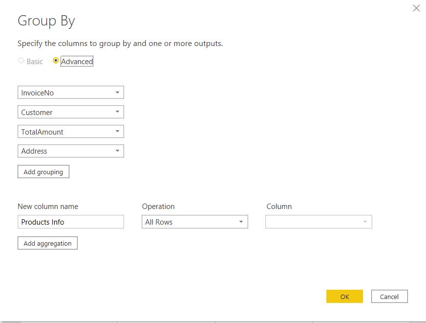Select the Basic radio option

21,61
